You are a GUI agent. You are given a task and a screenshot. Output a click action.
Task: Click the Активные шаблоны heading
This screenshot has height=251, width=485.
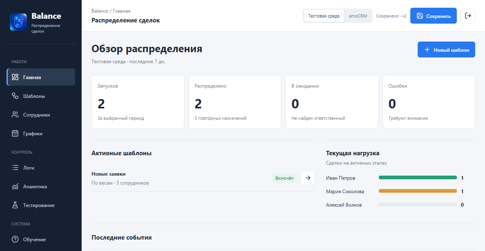[122, 153]
